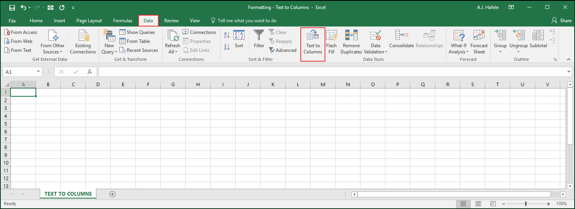The height and width of the screenshot is (209, 575).
Task: Launch Text to Columns wizard
Action: click(x=313, y=42)
